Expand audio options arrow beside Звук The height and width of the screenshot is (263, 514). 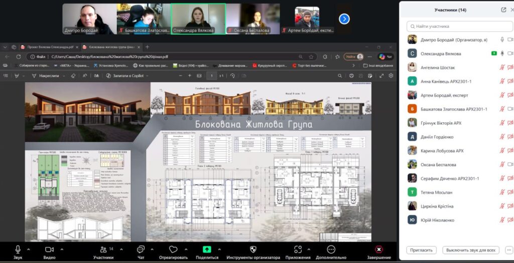click(28, 249)
